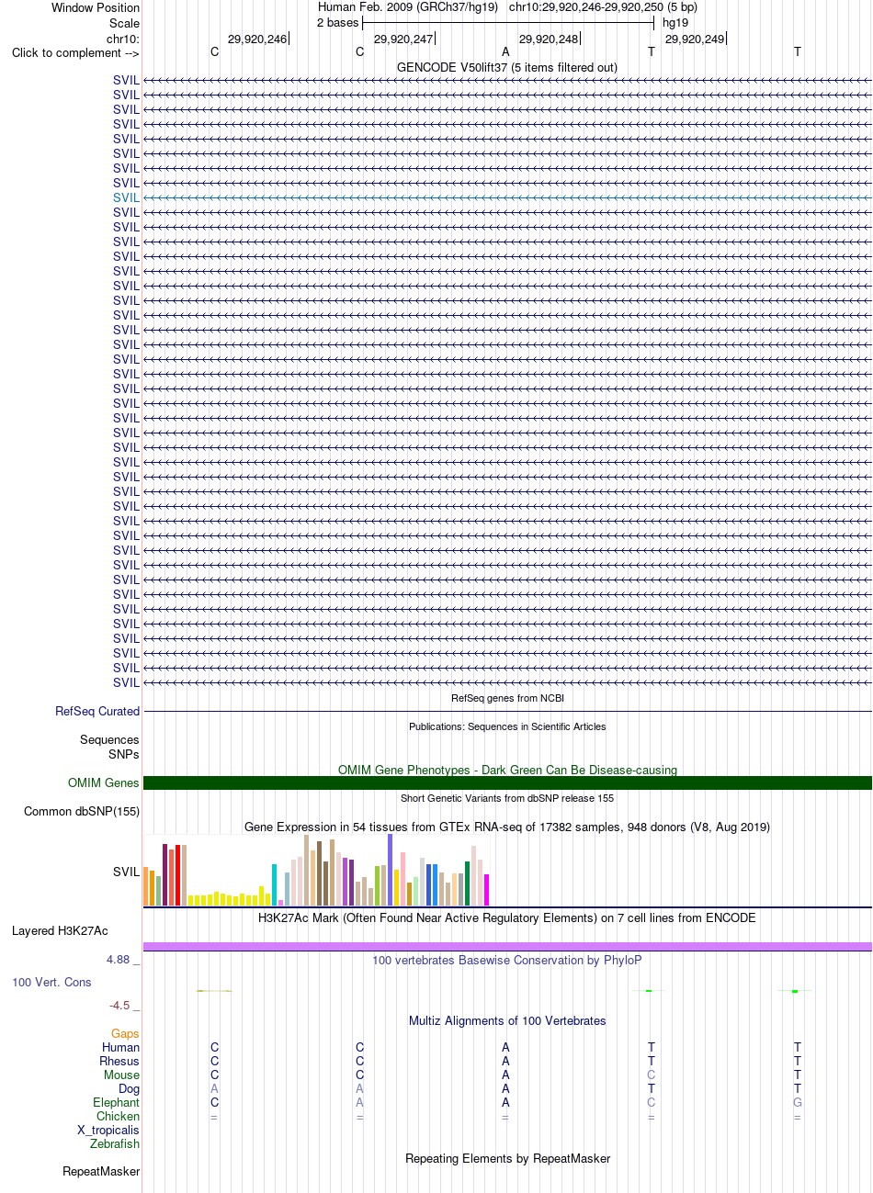The width and height of the screenshot is (873, 1193).
Task: Click the Human Feb. 2009 (GRCh37/hg19) text
Action: click(x=408, y=7)
